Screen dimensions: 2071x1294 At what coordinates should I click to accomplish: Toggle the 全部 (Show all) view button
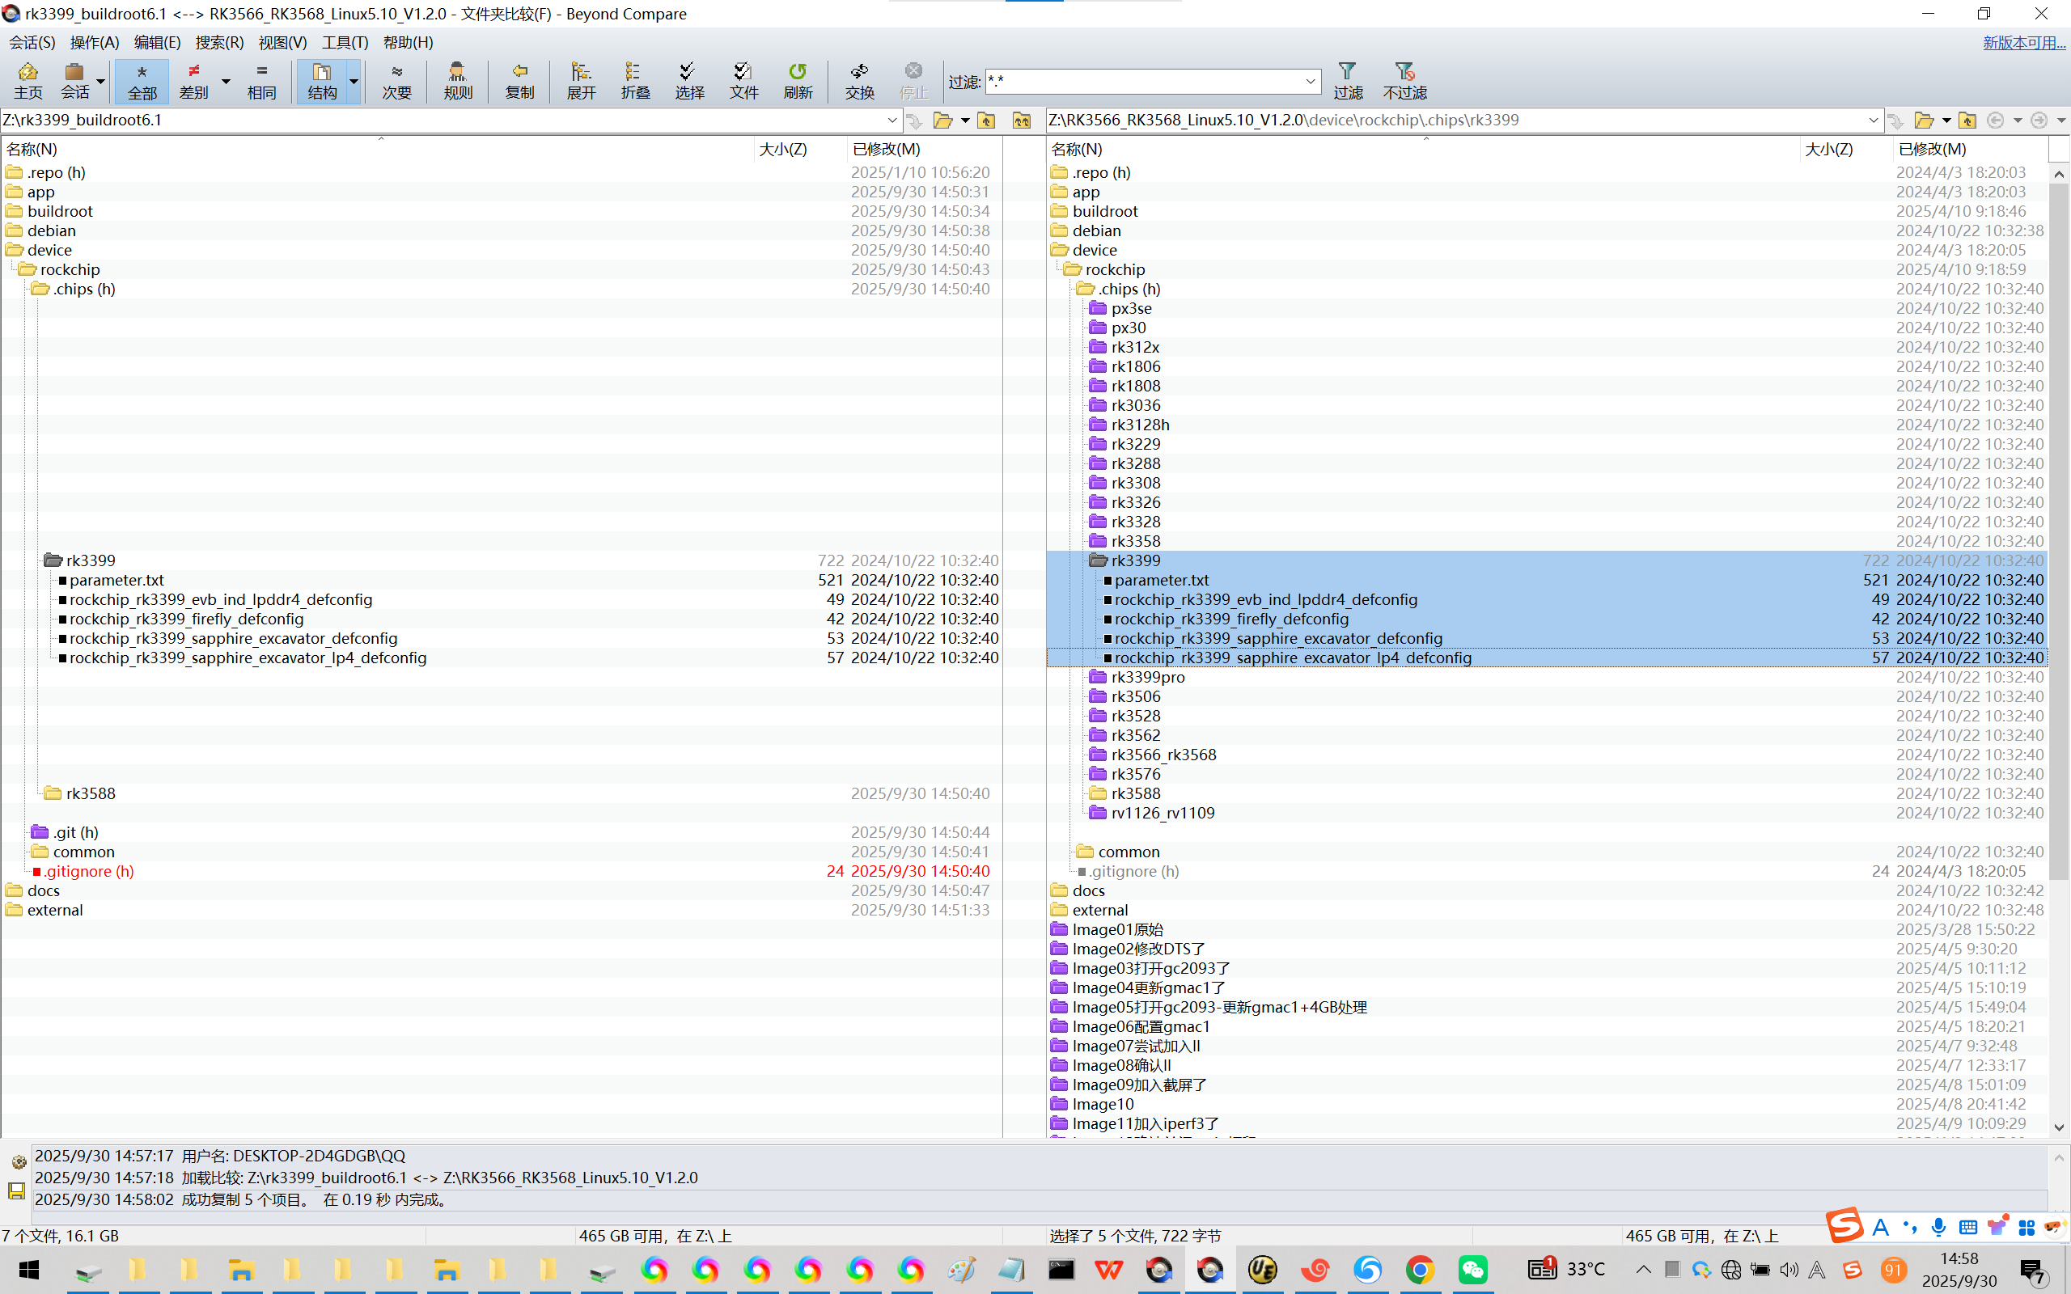tap(142, 82)
